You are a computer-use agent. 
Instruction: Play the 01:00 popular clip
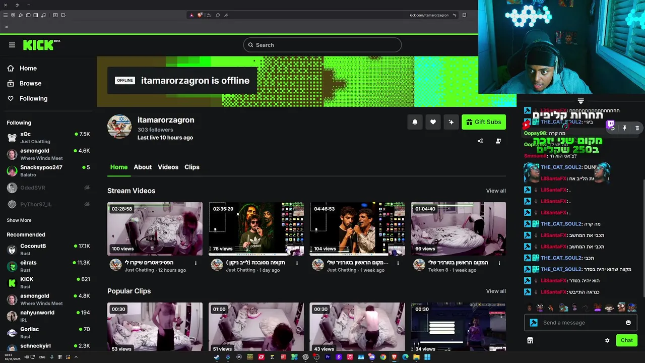pyautogui.click(x=256, y=327)
